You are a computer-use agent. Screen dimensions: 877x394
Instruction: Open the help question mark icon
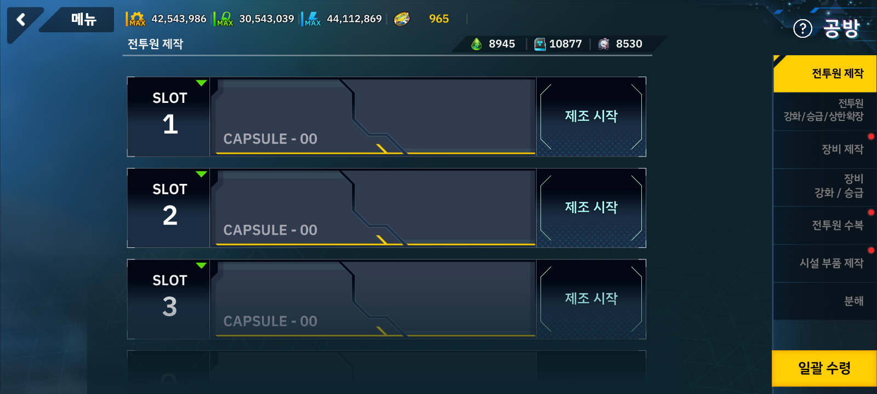803,28
